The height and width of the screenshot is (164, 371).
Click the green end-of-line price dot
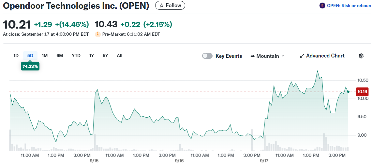(x=348, y=92)
